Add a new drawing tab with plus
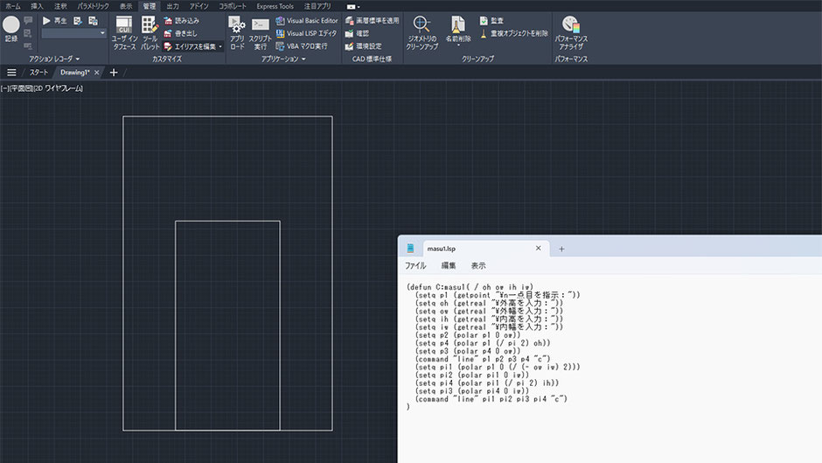Image resolution: width=822 pixels, height=463 pixels. [114, 73]
